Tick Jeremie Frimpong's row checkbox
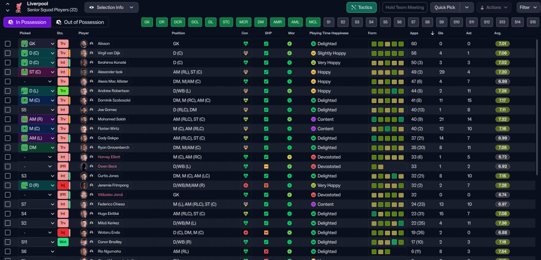 [8, 185]
